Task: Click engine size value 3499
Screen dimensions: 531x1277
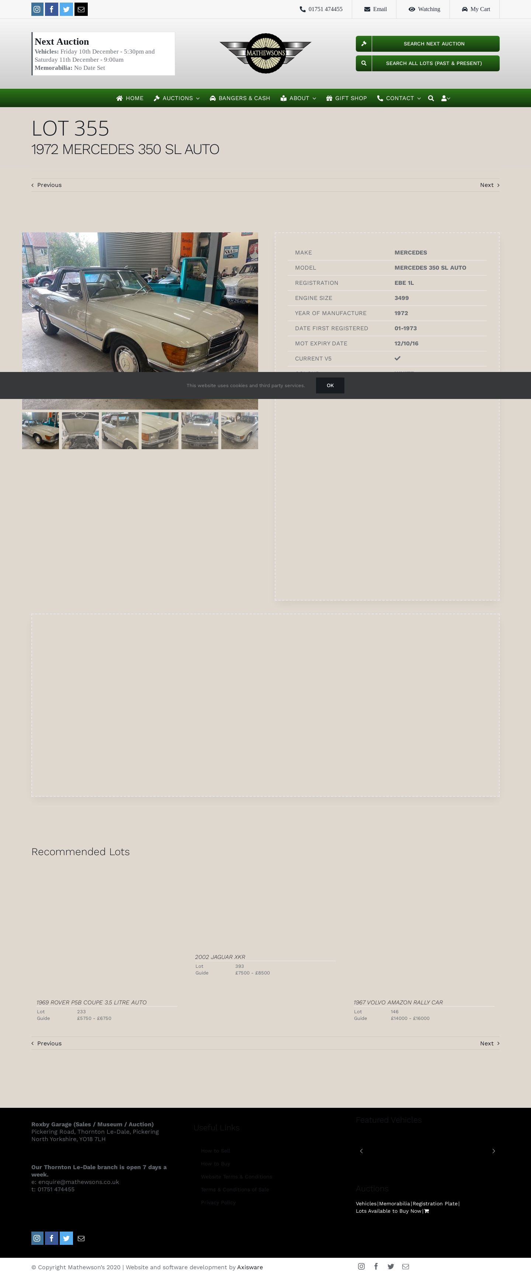Action: point(401,298)
